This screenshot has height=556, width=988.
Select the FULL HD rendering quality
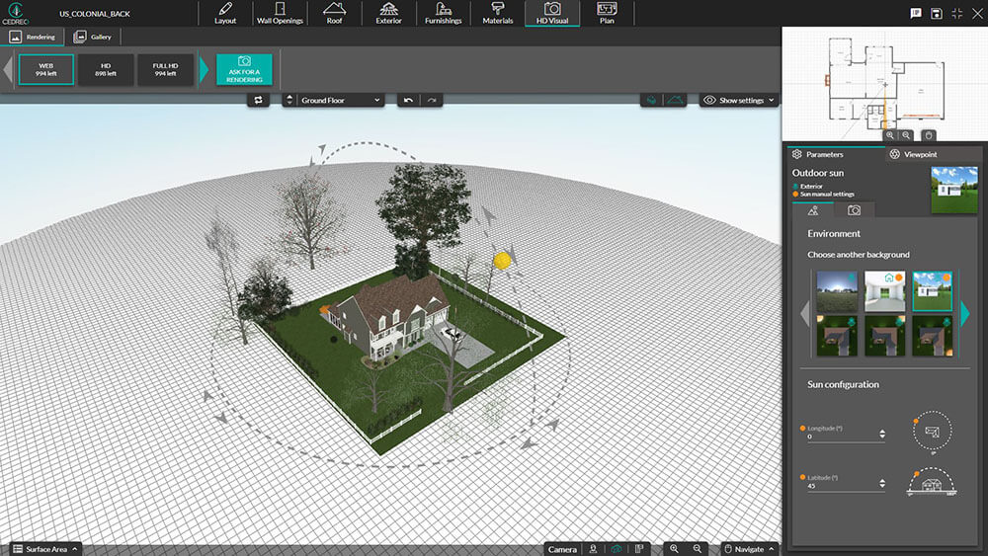point(165,69)
